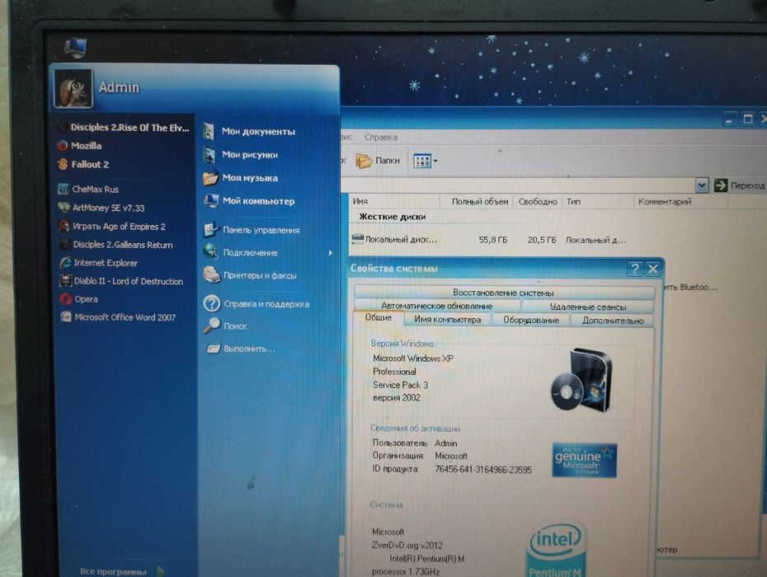Open Мой компьютер from Start menu
The height and width of the screenshot is (577, 767).
(249, 201)
